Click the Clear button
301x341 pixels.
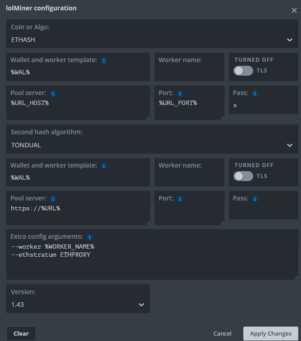point(21,333)
